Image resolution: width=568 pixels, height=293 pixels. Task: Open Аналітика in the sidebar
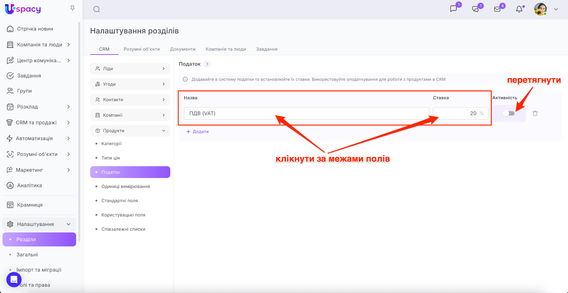click(29, 185)
